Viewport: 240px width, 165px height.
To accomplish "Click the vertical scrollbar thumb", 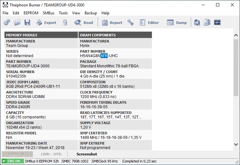I will click(236, 68).
